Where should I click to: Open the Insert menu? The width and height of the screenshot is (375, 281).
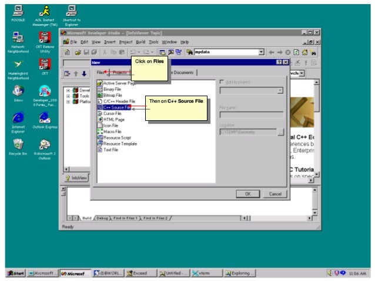tap(110, 42)
